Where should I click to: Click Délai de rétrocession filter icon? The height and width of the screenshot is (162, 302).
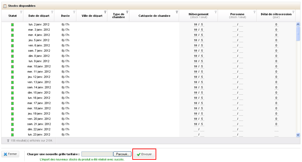(293, 12)
